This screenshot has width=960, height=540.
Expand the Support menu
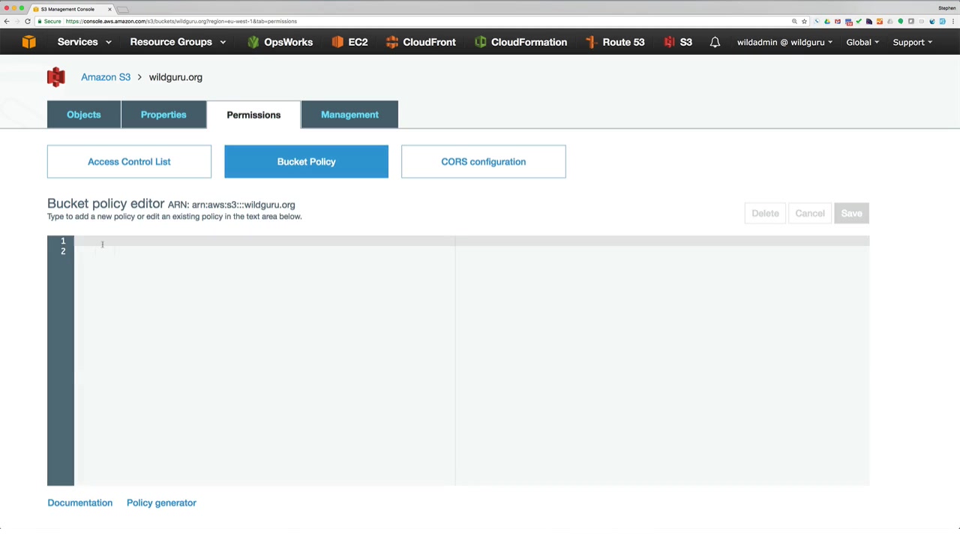pyautogui.click(x=912, y=43)
